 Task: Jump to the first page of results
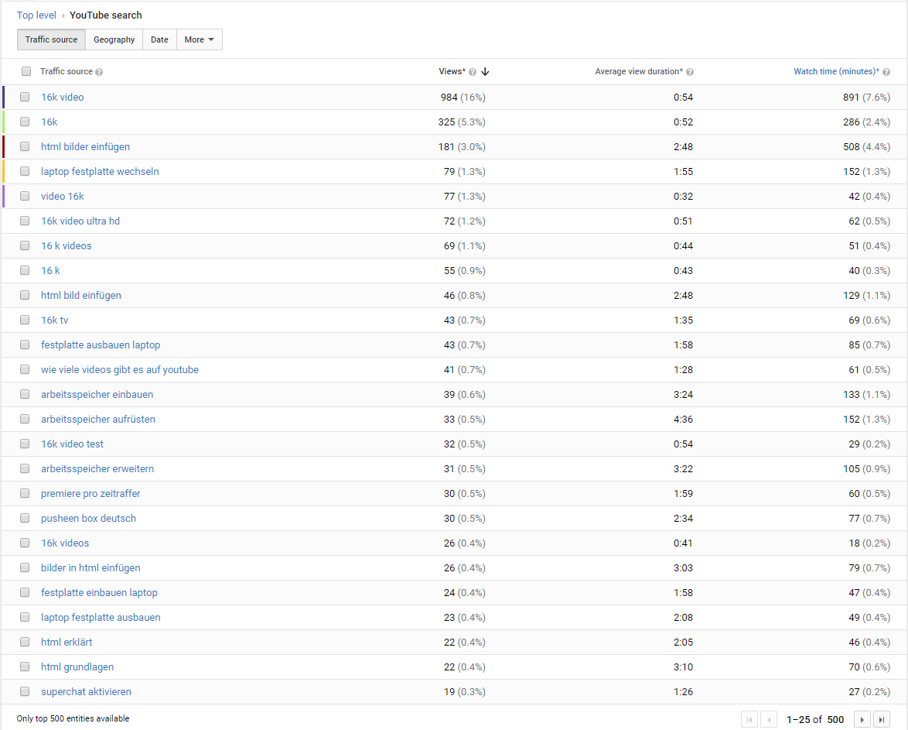pyautogui.click(x=749, y=719)
